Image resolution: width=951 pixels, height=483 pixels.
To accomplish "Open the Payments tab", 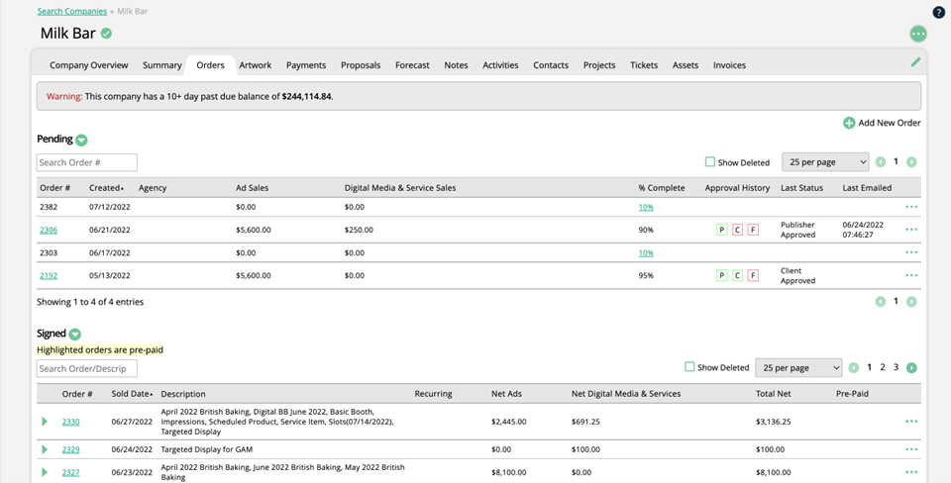I will click(306, 65).
